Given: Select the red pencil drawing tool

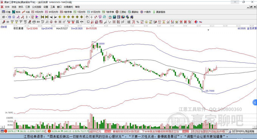Looking at the screenshot, I should tap(4, 22).
